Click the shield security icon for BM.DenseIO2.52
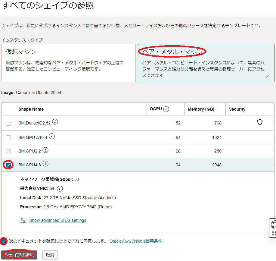Screen dimensions: 276x261 tap(260, 122)
